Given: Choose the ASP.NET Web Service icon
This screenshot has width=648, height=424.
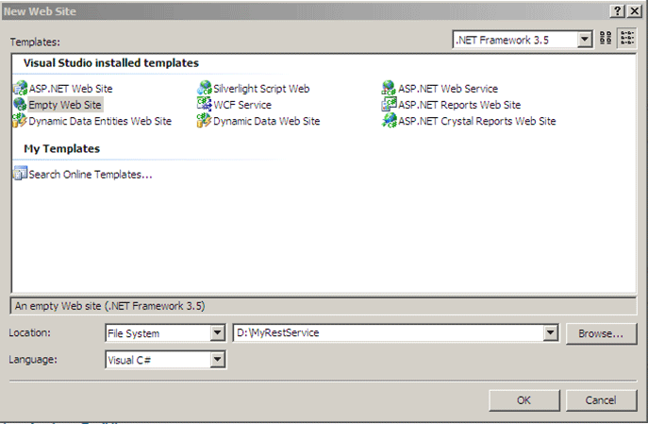Looking at the screenshot, I should click(x=389, y=89).
